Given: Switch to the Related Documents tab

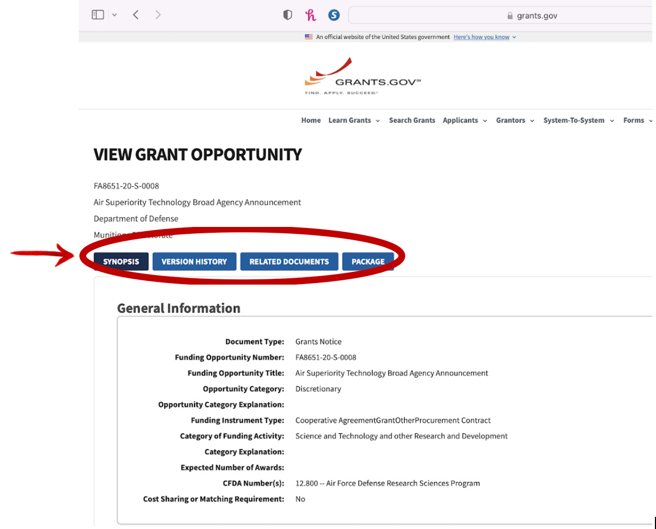Looking at the screenshot, I should 289,261.
